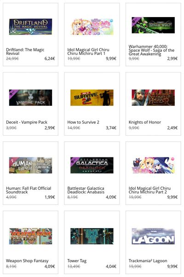This screenshot has height=277, width=184.
Task: Select the Vampire Pack DLC banner
Action: click(30, 97)
